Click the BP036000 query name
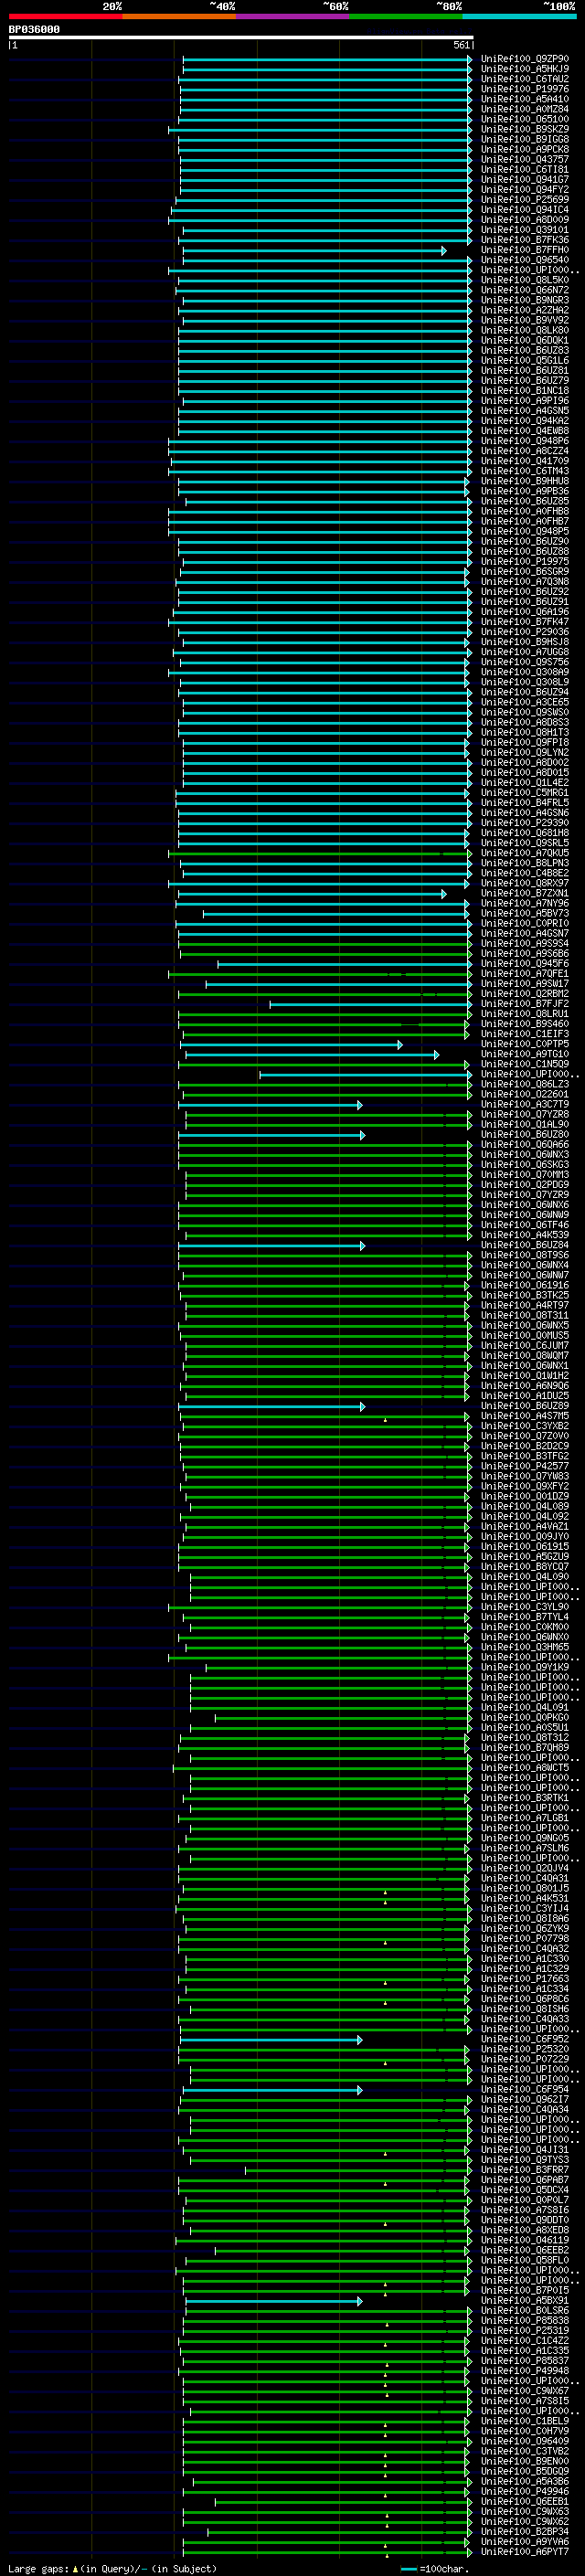This screenshot has width=585, height=2576. (x=34, y=30)
